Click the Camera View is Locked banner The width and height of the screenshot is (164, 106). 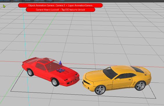[60, 10]
